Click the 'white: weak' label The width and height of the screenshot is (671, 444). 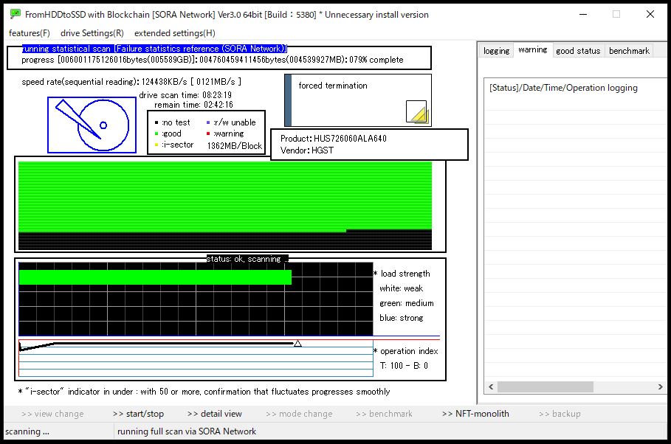click(x=402, y=288)
